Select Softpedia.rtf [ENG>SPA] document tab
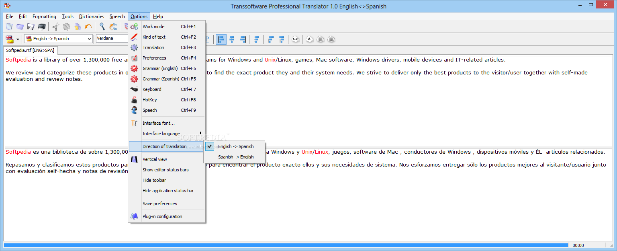 [31, 50]
